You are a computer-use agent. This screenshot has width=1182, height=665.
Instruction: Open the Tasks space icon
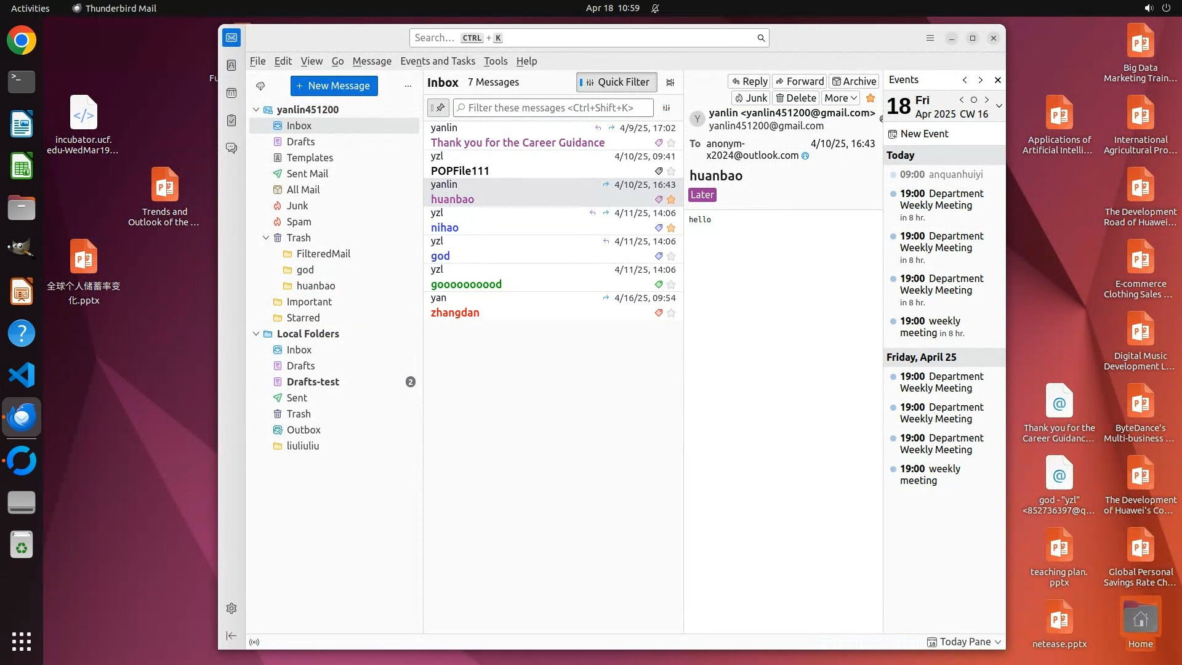(231, 121)
